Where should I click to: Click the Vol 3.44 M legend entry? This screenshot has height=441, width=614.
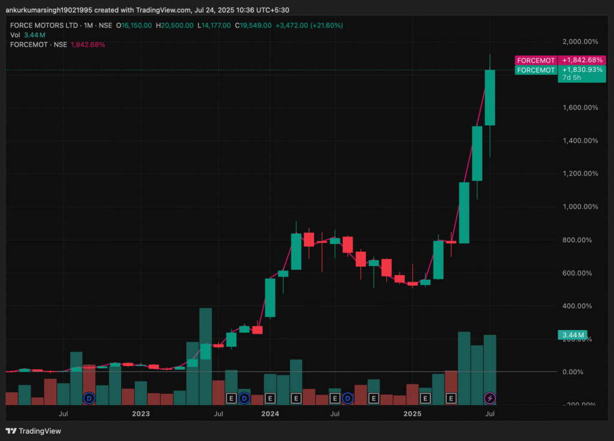click(28, 35)
